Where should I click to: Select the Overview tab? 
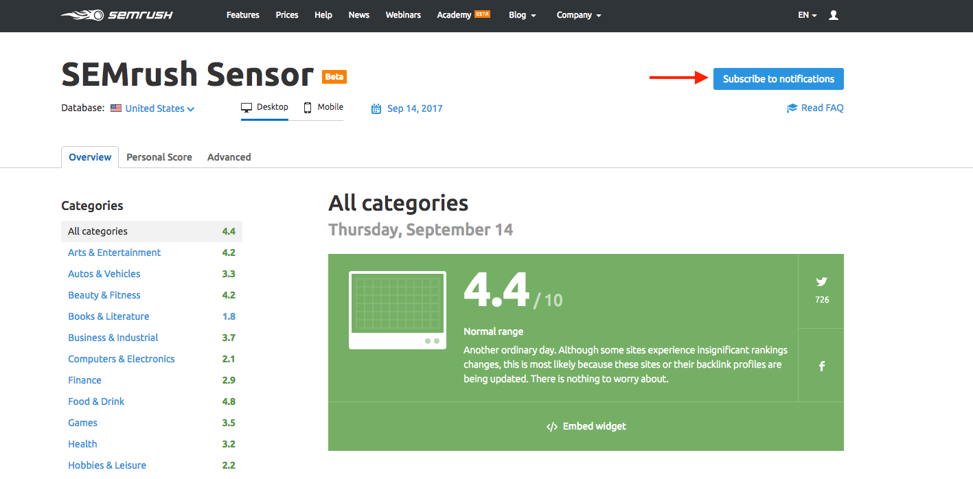(90, 157)
